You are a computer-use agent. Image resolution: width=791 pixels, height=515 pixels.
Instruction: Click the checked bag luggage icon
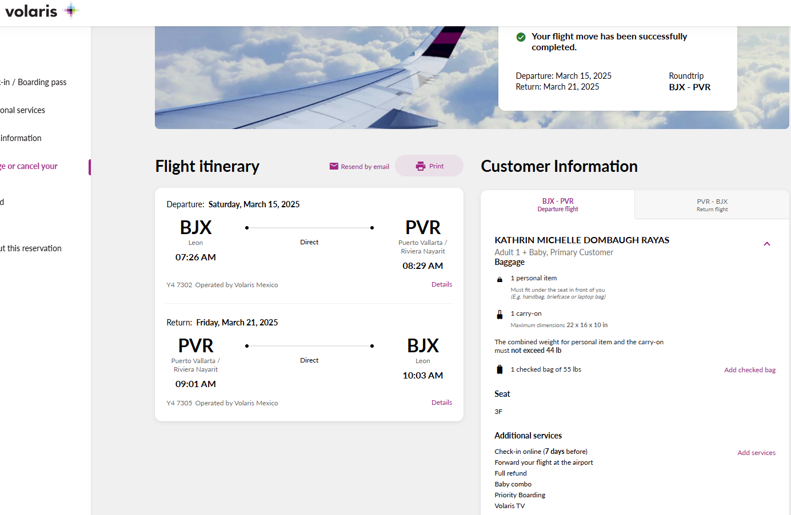point(499,369)
